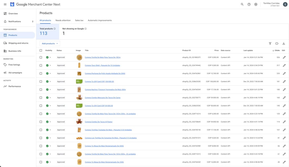The image size is (289, 167).
Task: Select the Not showing on Google card
Action: pyautogui.click(x=75, y=32)
